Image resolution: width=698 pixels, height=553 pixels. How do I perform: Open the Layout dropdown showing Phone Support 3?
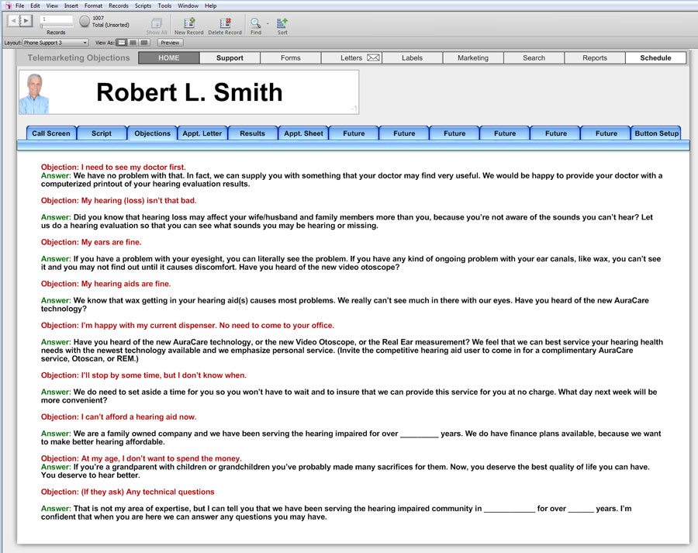[x=56, y=43]
